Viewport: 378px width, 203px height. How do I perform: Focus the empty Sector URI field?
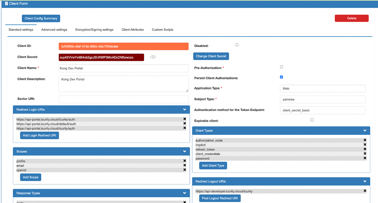click(123, 99)
